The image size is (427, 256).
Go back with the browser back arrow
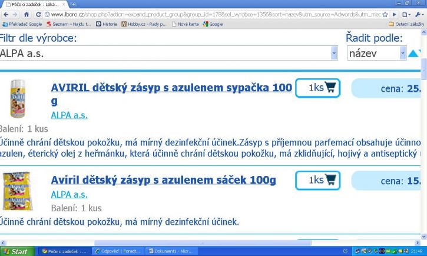pyautogui.click(x=6, y=15)
